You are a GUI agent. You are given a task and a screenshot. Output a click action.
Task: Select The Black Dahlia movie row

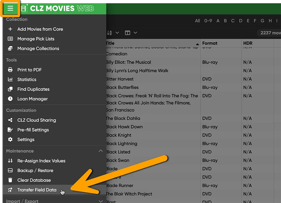click(x=193, y=118)
